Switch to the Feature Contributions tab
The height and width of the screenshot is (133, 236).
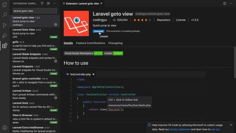(x=90, y=43)
